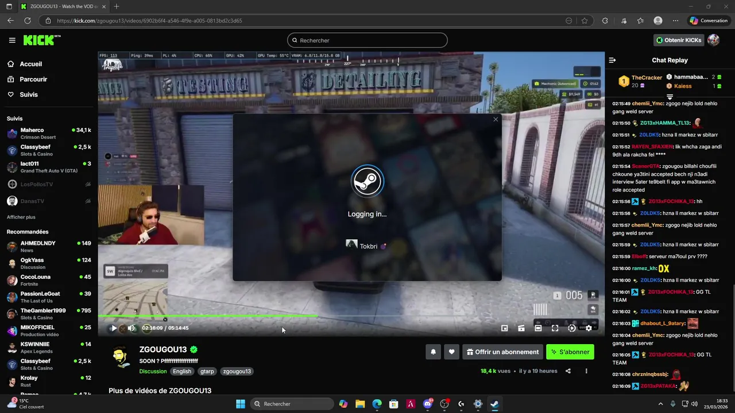
Task: Open Discord from the taskbar
Action: tap(427, 404)
